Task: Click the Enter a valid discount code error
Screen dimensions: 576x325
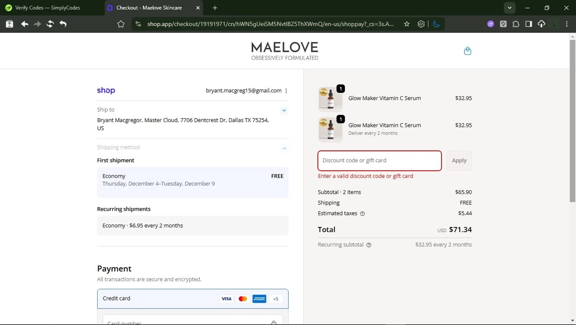Action: 366,176
